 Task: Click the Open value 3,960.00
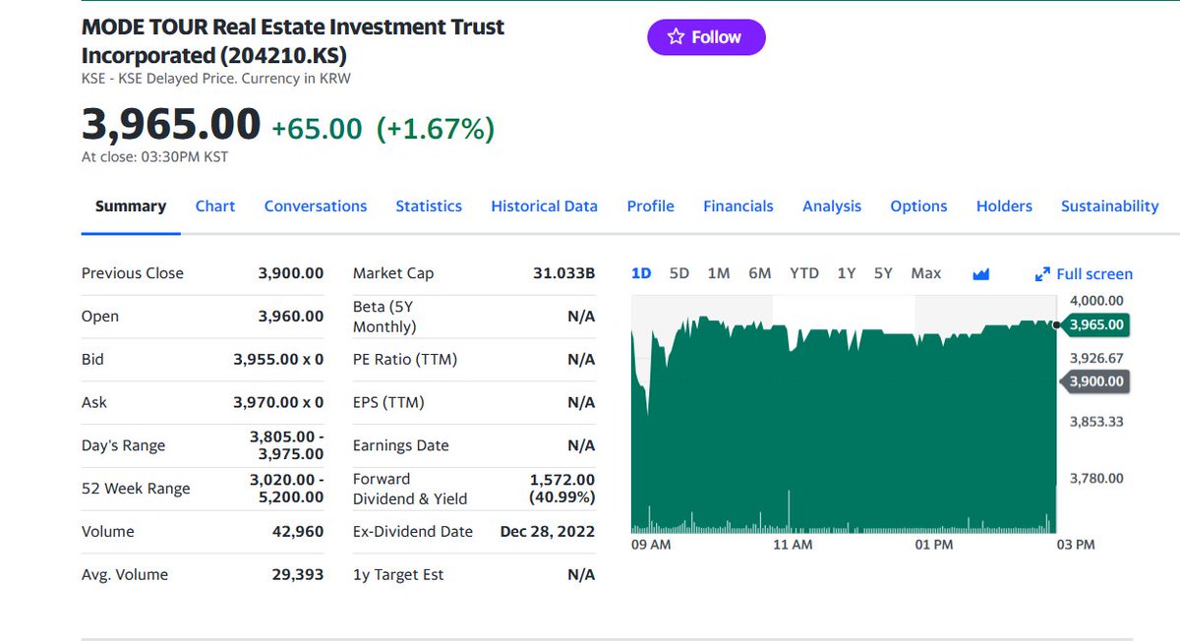point(291,317)
